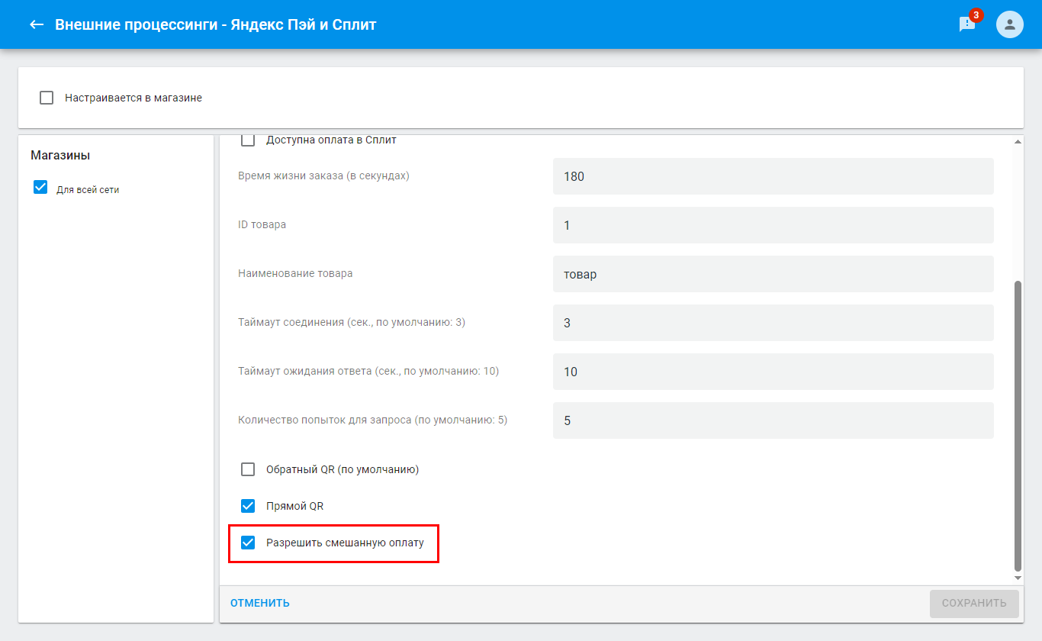
Task: Click label 'Таймаут соединения (сек., по умолчанию: 3)'
Action: (352, 322)
